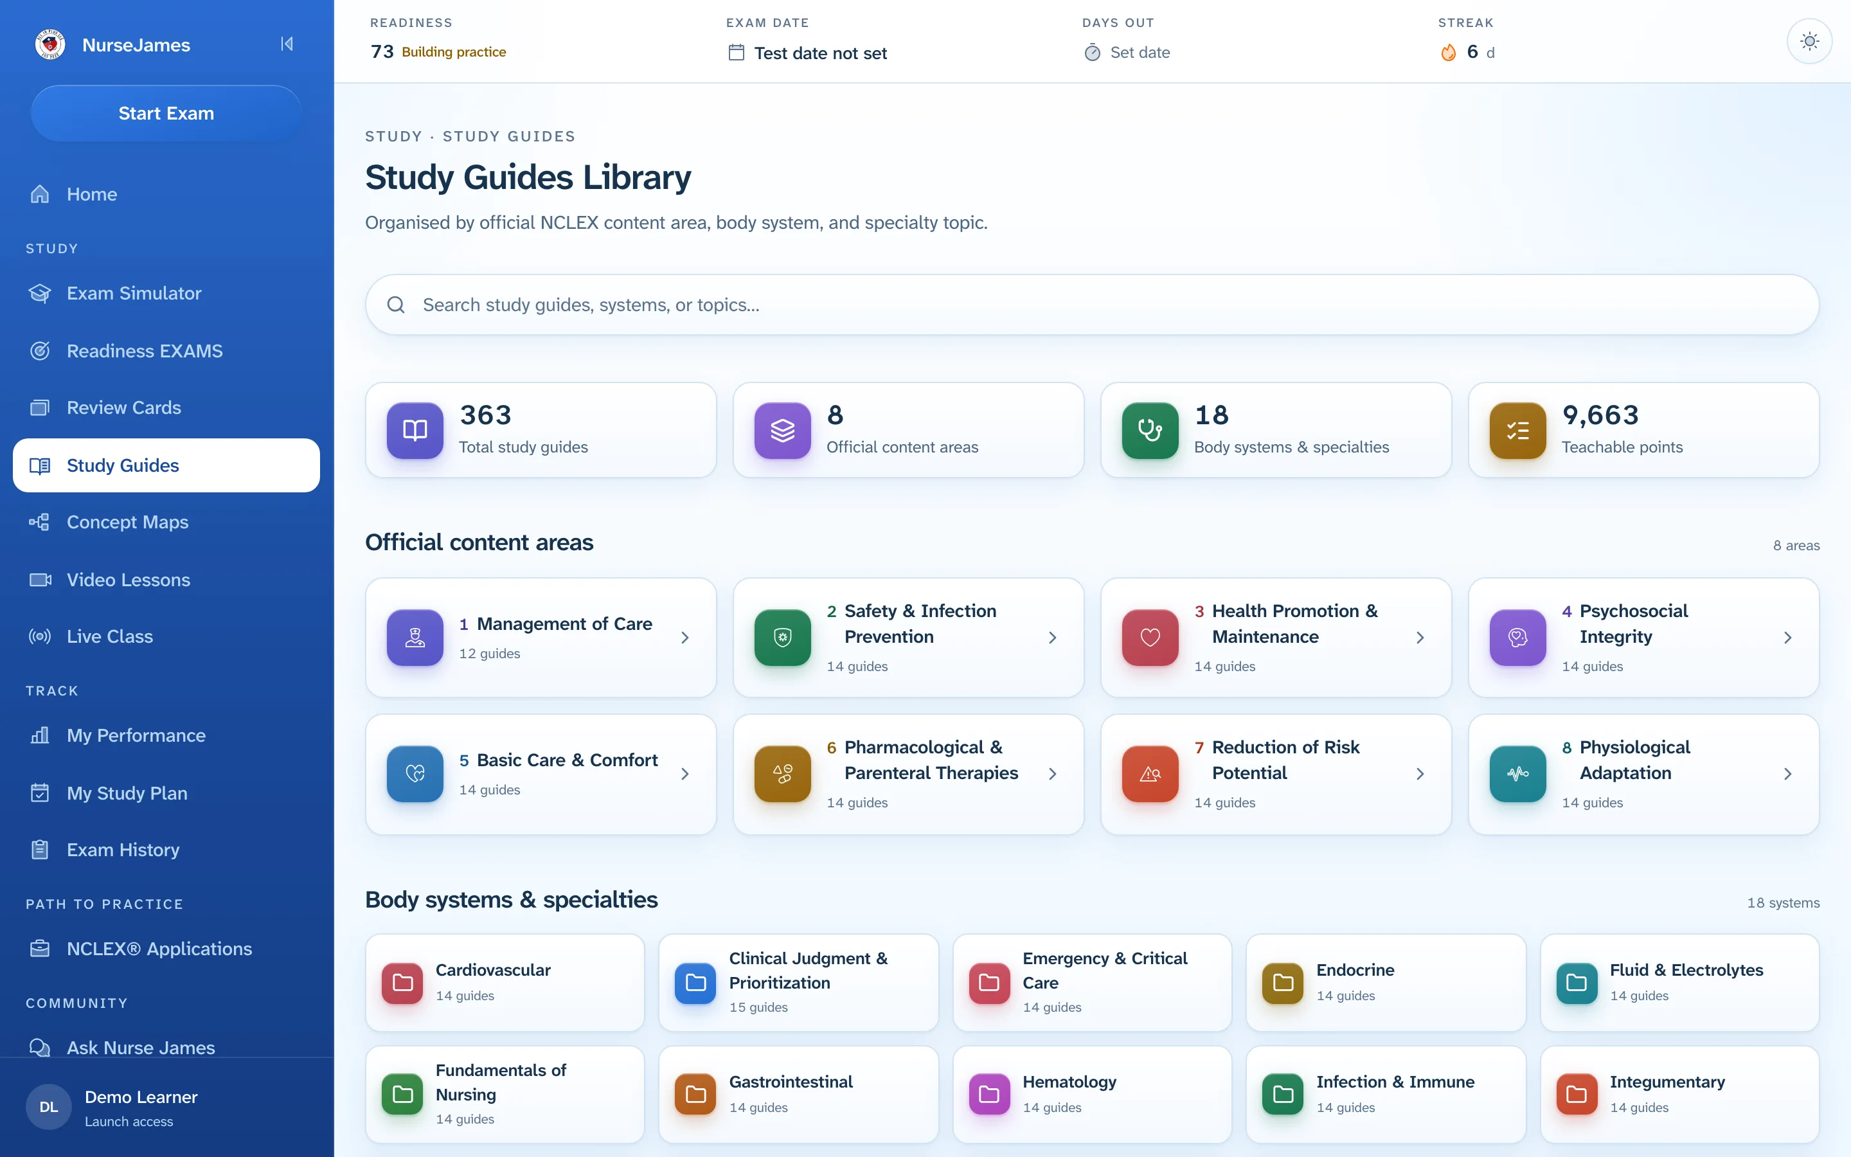Expand Safety & Infection Prevention chevron
1851x1157 pixels.
(x=1053, y=638)
